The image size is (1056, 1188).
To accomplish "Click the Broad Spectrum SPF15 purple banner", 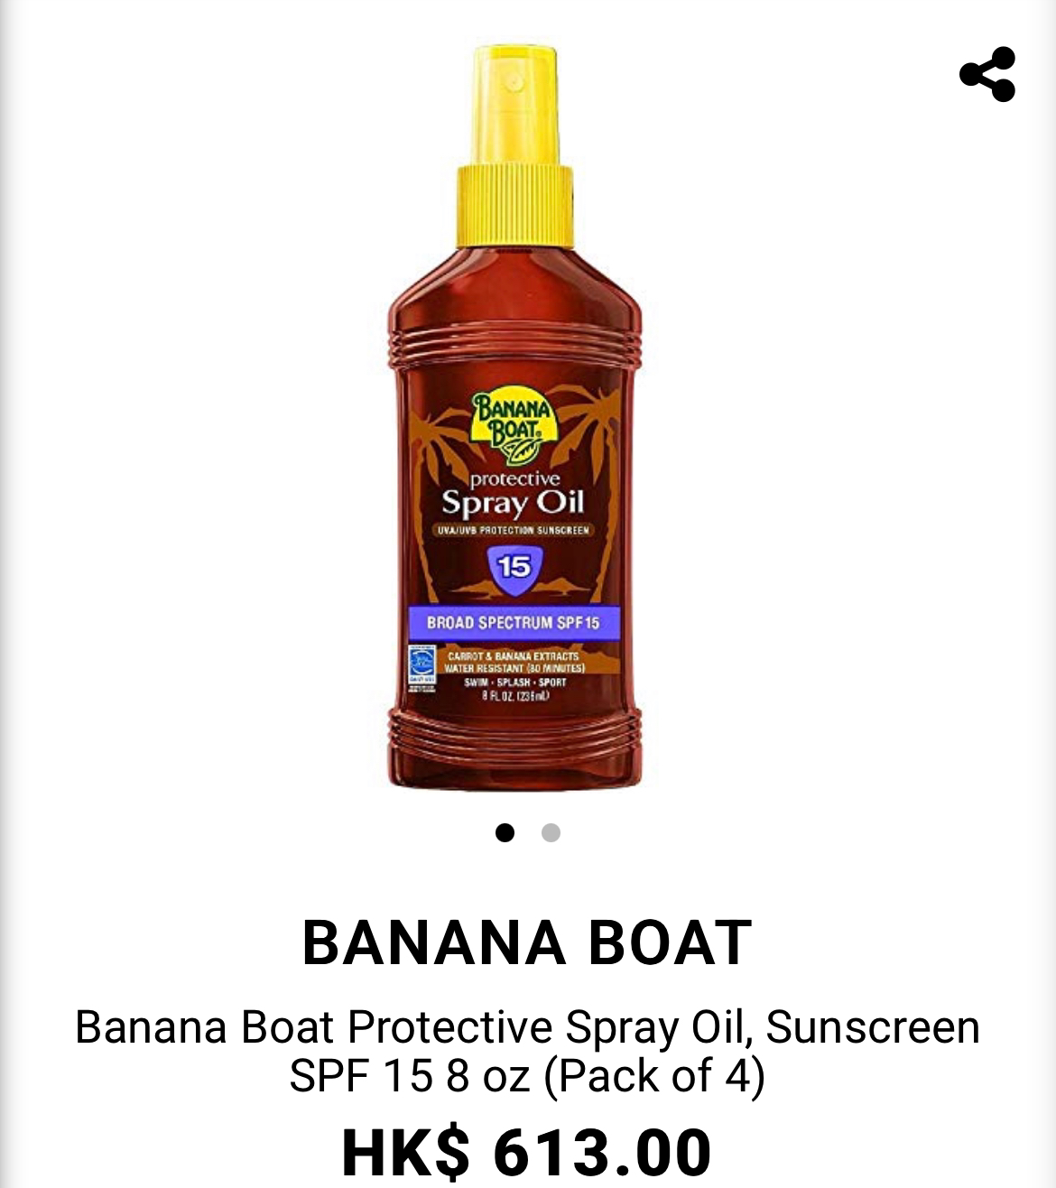I will tap(512, 622).
